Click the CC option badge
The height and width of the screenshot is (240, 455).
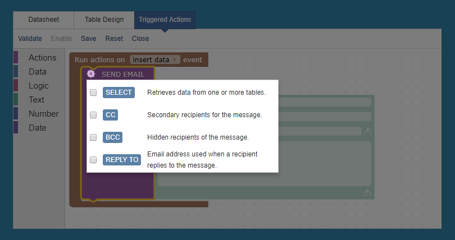click(x=110, y=115)
